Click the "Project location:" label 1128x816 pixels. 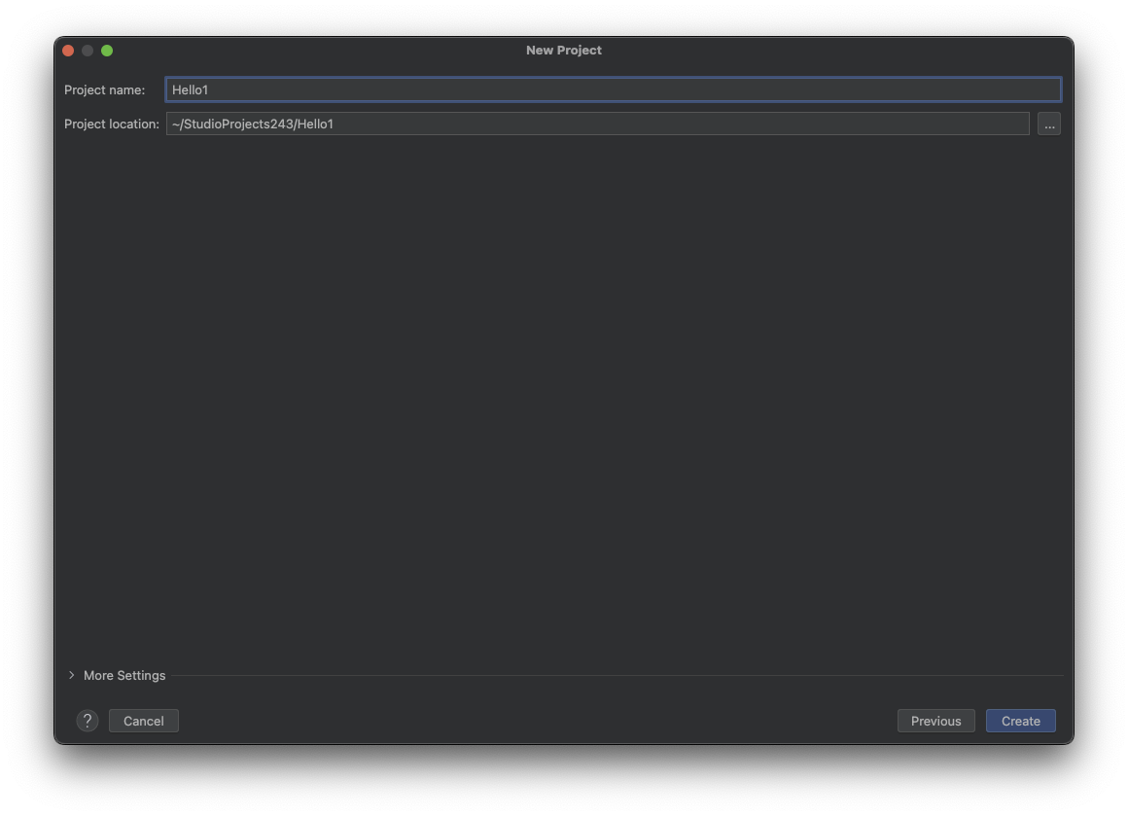pyautogui.click(x=111, y=124)
